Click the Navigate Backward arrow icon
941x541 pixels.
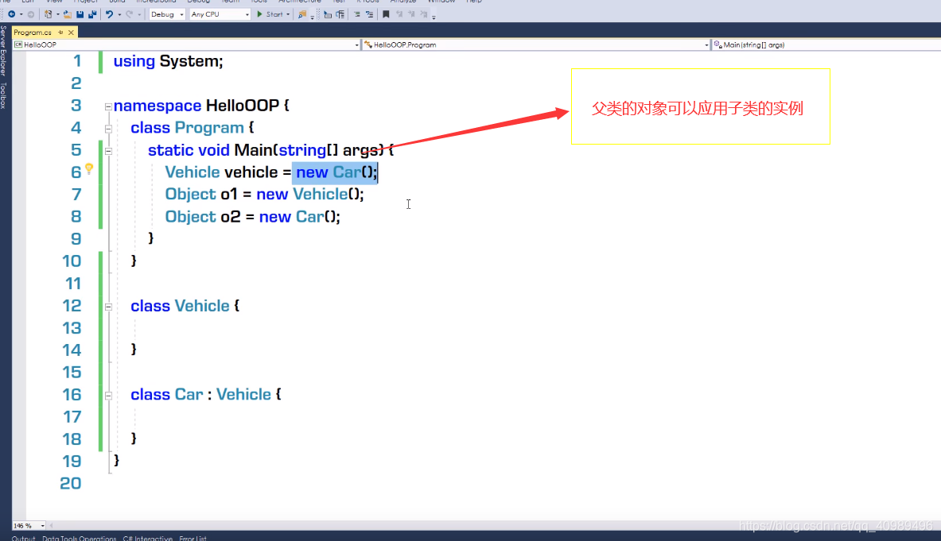click(11, 14)
